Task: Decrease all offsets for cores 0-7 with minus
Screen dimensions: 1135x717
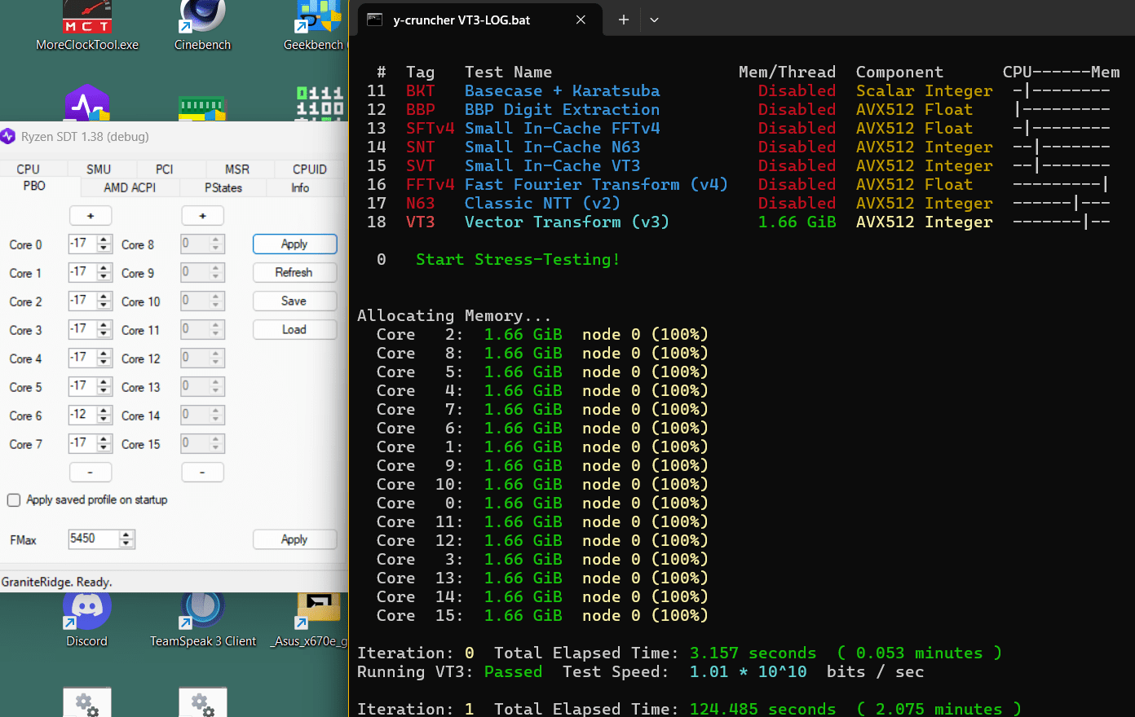Action: click(91, 472)
